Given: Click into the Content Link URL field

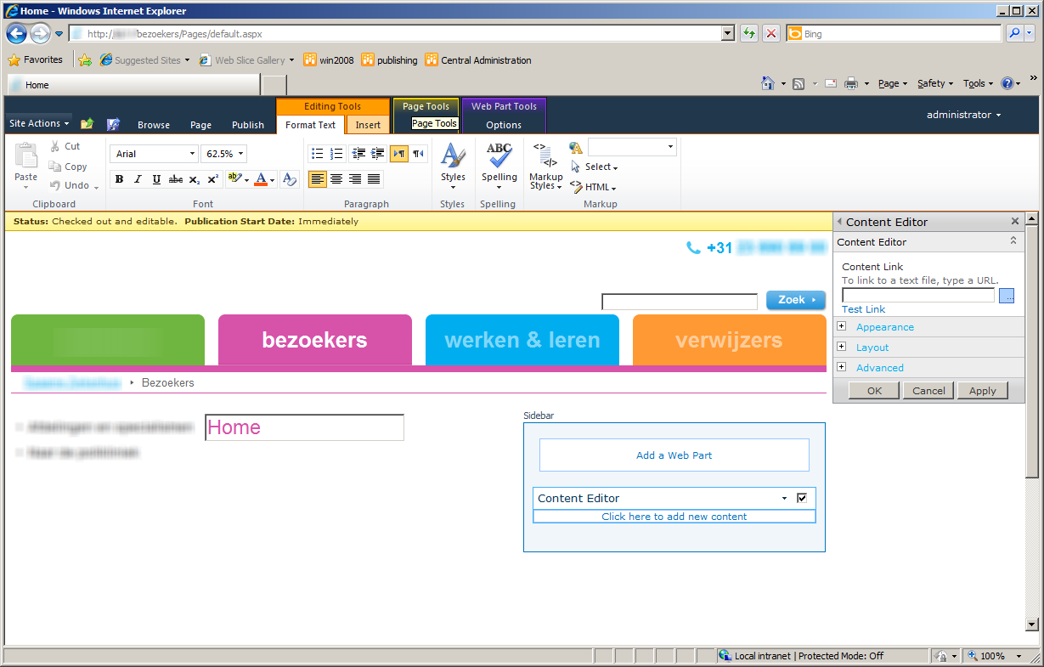Looking at the screenshot, I should coord(917,296).
